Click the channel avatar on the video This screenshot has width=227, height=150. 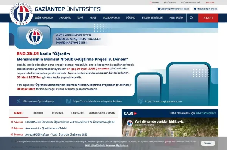pyautogui.click(x=130, y=123)
